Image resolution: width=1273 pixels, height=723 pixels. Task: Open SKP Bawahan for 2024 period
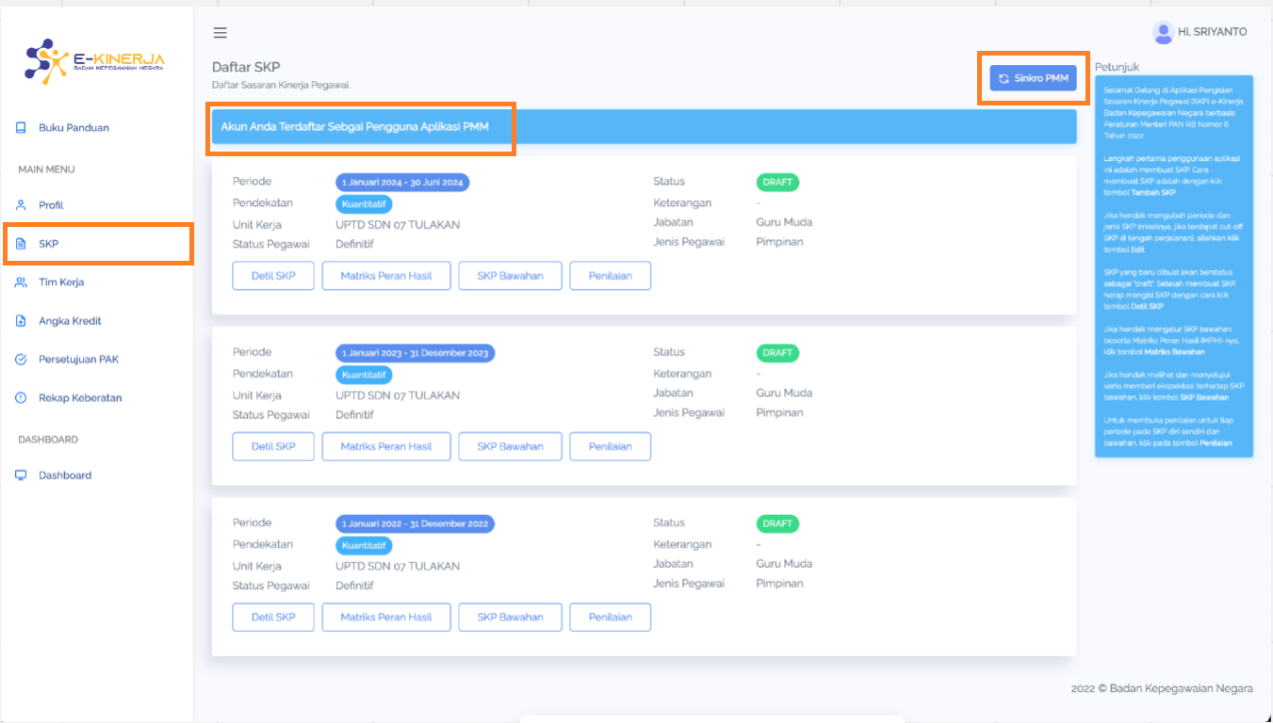(x=510, y=276)
